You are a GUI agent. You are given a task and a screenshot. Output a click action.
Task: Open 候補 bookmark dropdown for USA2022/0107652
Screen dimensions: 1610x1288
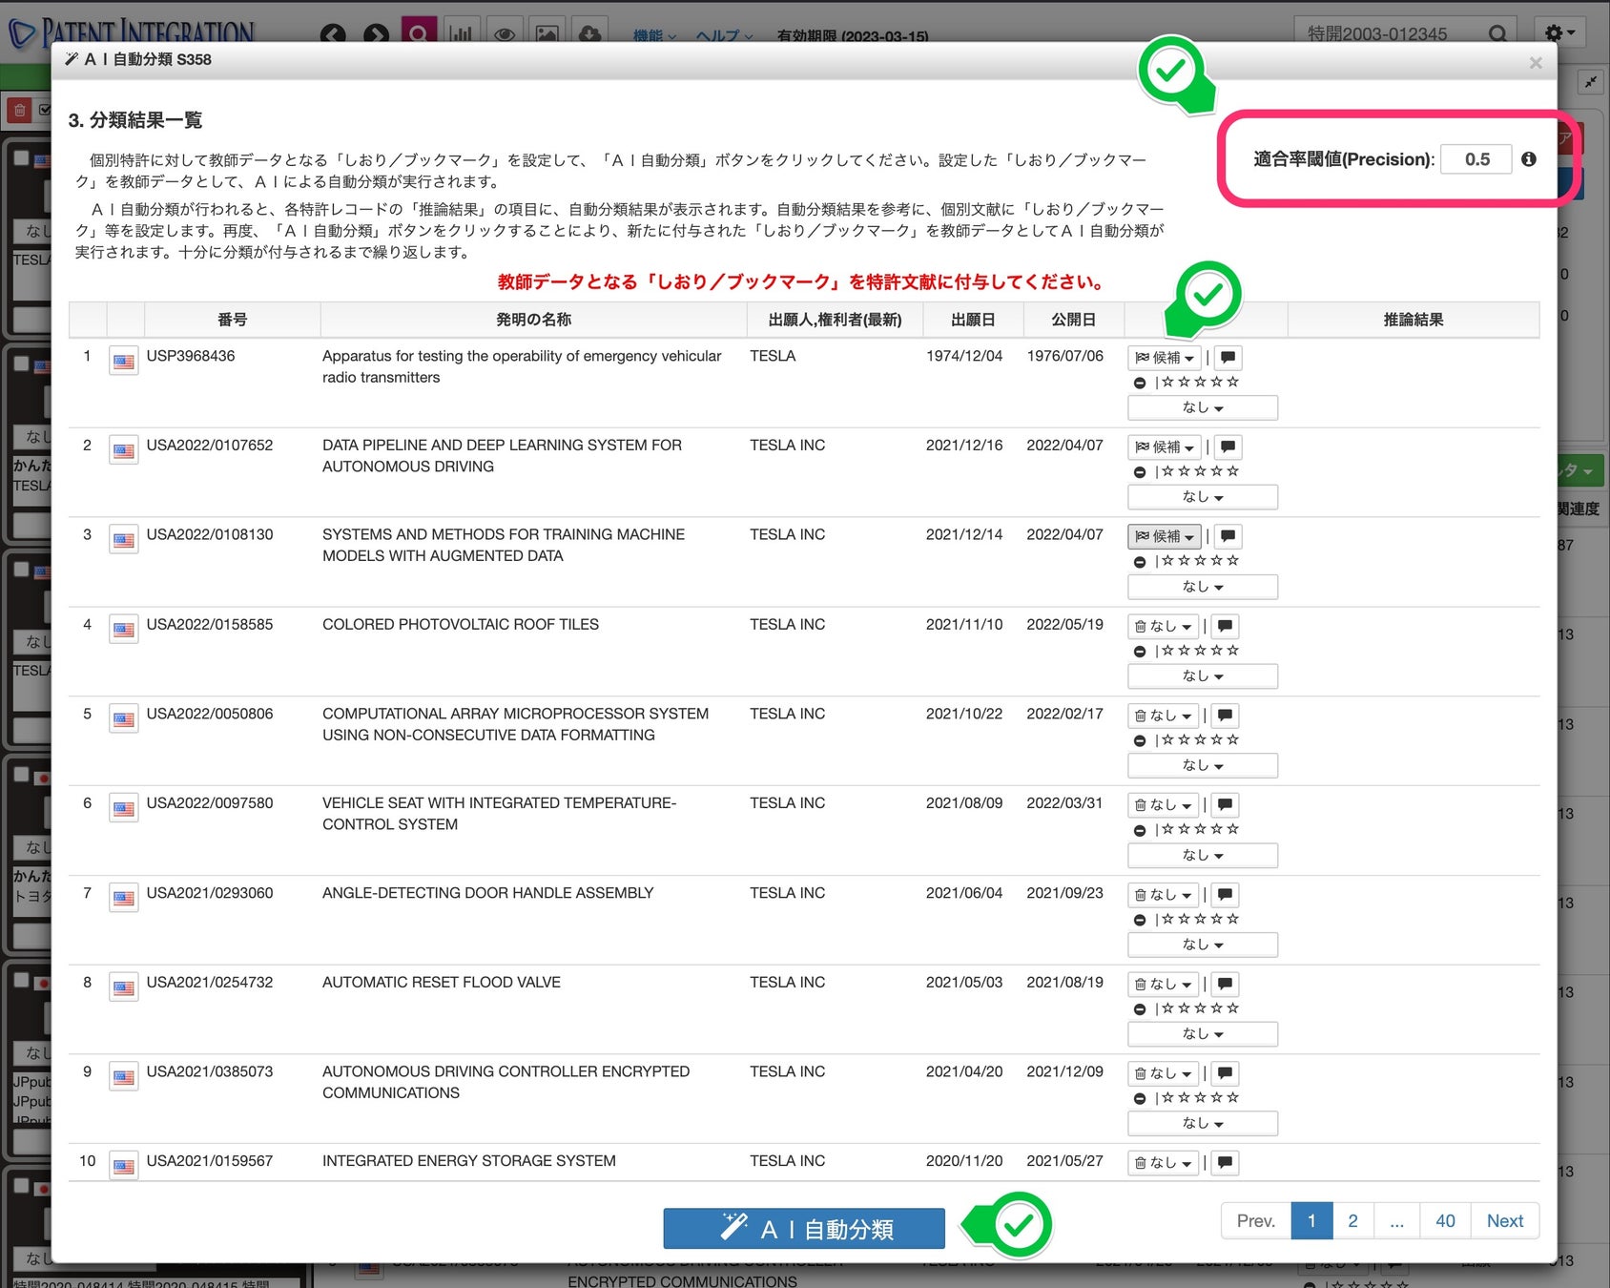tap(1165, 447)
